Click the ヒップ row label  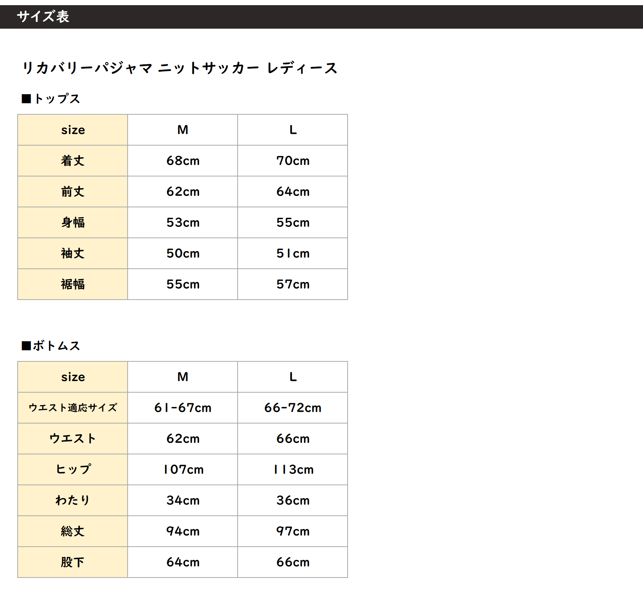tap(73, 469)
